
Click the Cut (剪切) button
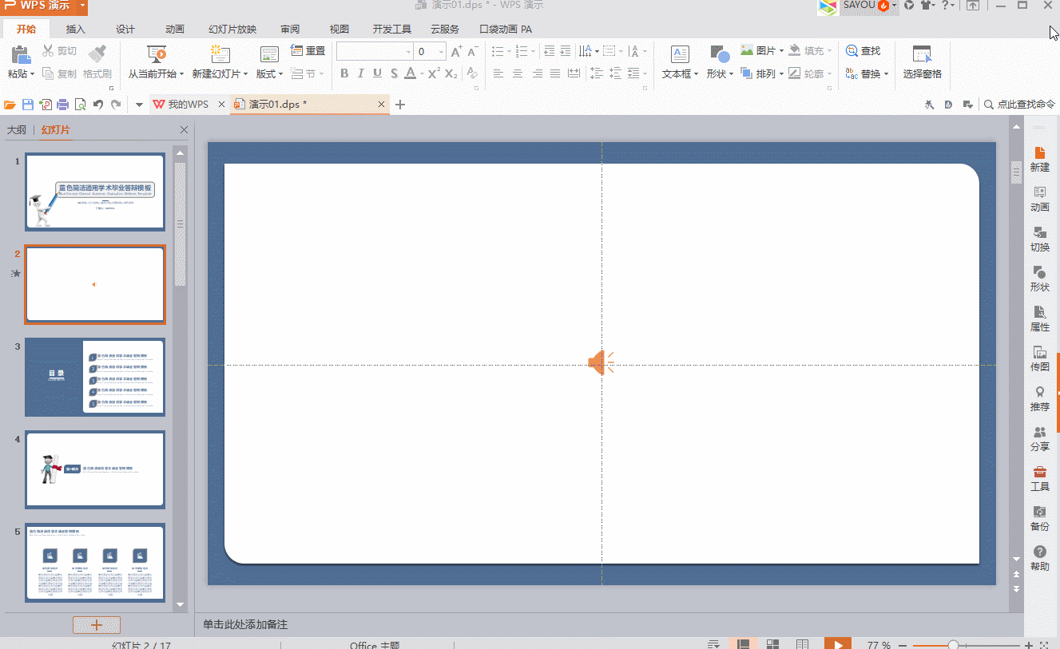60,51
